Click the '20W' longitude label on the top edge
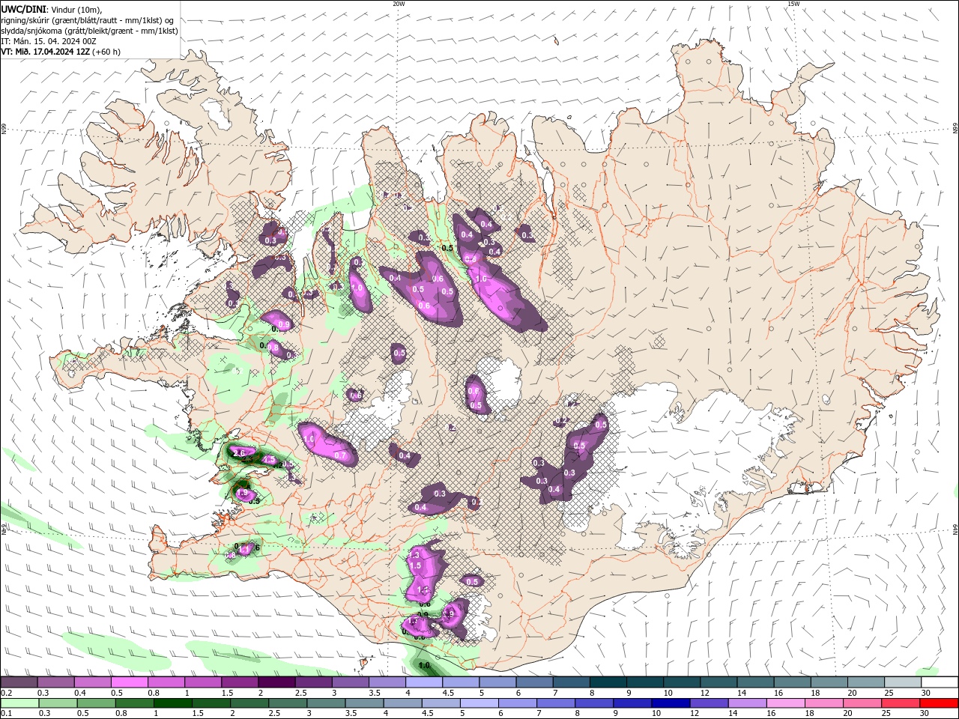Viewport: 959px width, 719px height. [x=399, y=4]
